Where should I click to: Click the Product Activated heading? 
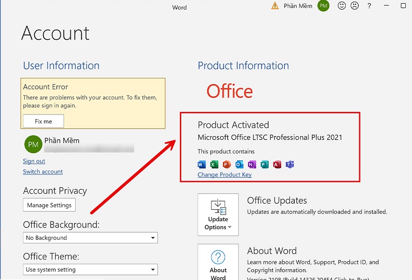pos(233,125)
